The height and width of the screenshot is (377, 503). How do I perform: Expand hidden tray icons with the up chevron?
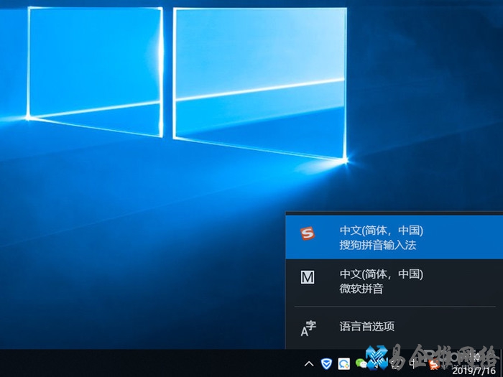309,363
